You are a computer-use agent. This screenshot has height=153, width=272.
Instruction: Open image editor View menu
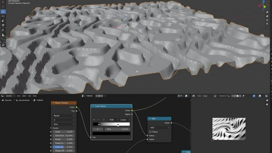(x=199, y=96)
